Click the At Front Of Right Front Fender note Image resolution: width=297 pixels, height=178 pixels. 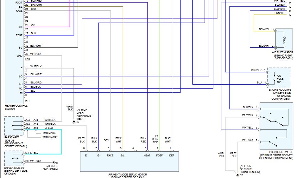[x=250, y=169]
